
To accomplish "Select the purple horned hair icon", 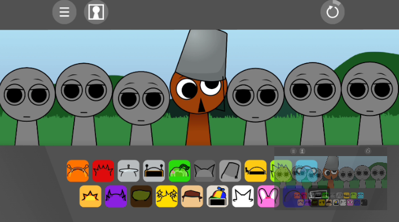I will pyautogui.click(x=116, y=196).
